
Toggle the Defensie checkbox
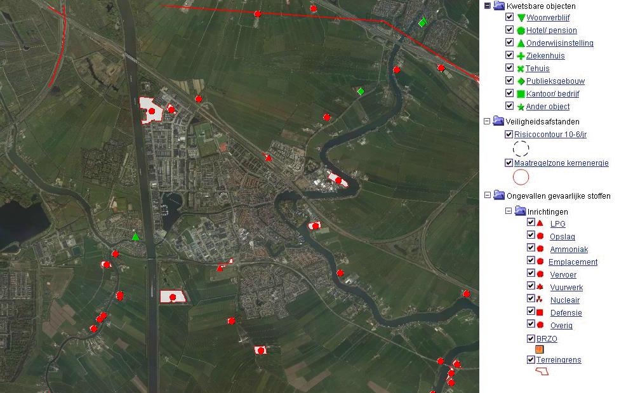pyautogui.click(x=531, y=311)
